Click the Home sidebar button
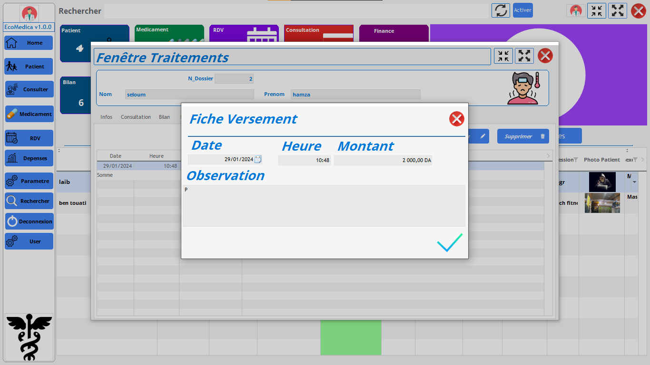Screen dimensions: 650x365 pyautogui.click(x=29, y=43)
